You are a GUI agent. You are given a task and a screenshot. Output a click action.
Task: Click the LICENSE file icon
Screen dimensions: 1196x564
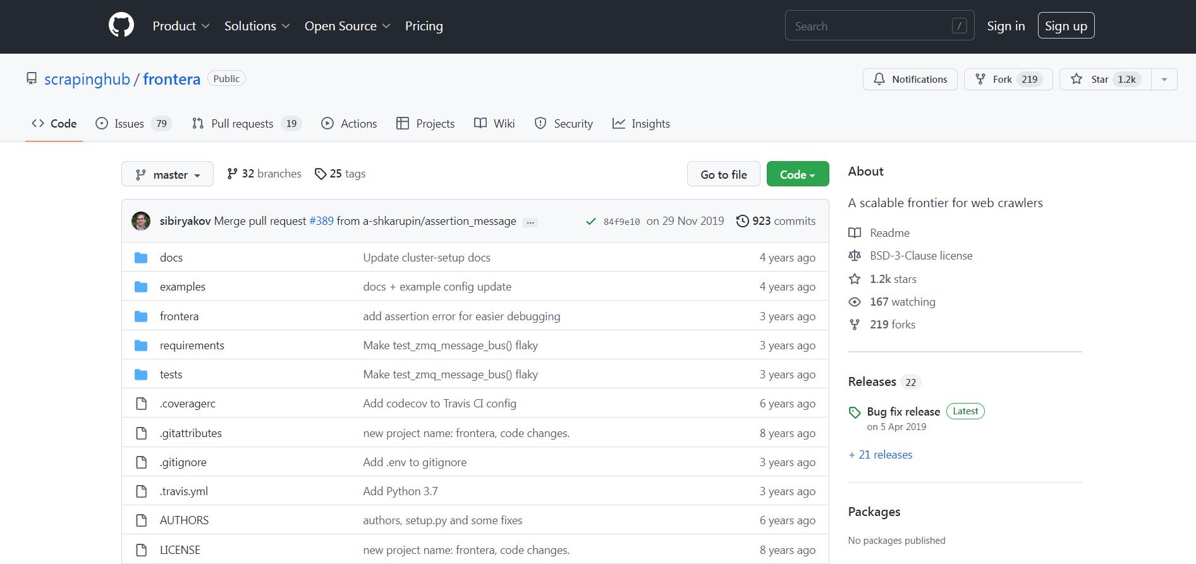point(142,550)
